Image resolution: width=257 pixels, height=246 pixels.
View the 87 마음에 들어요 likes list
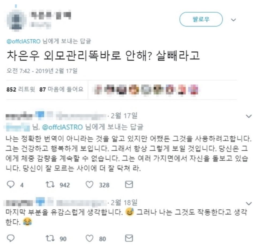pos(61,90)
